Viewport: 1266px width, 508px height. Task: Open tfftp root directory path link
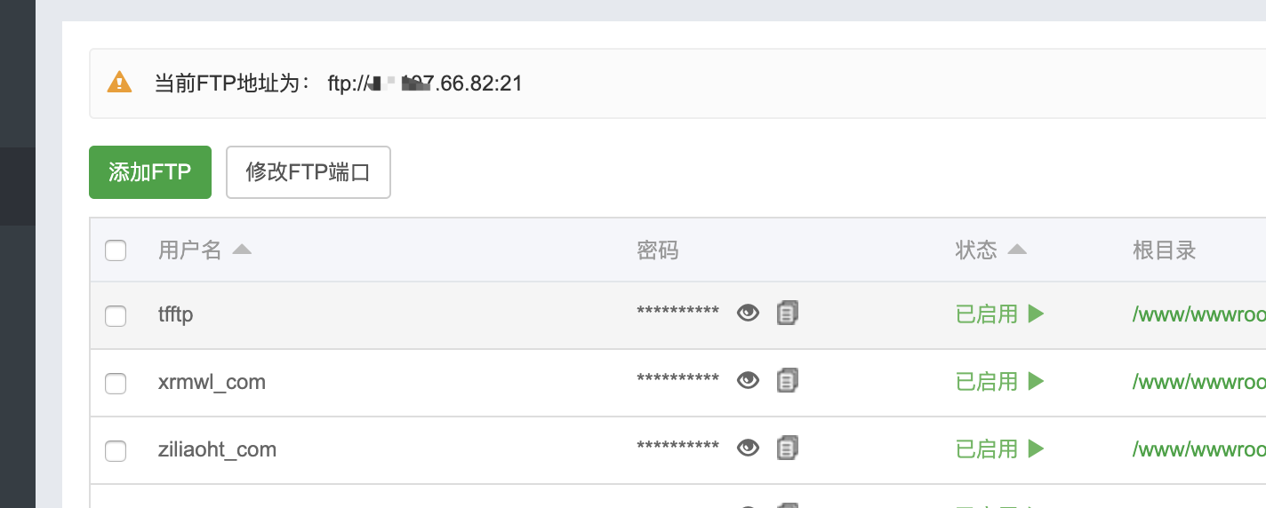click(x=1198, y=314)
